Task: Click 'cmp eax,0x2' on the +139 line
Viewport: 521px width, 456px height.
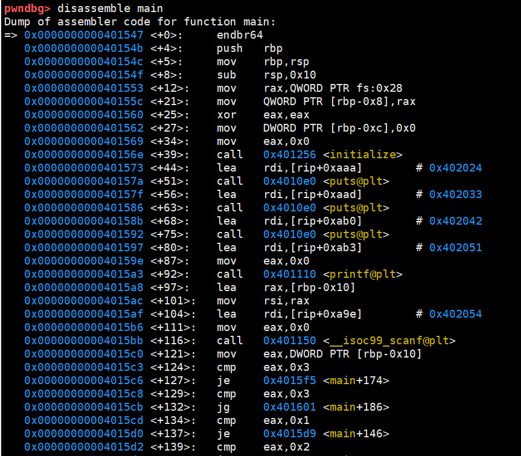Action: tap(263, 447)
